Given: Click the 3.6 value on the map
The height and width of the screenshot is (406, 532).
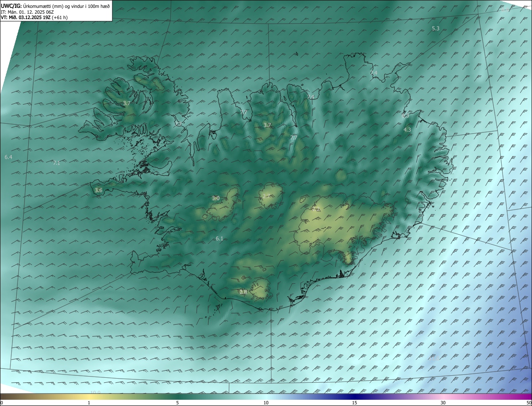Looking at the screenshot, I should pos(99,190).
